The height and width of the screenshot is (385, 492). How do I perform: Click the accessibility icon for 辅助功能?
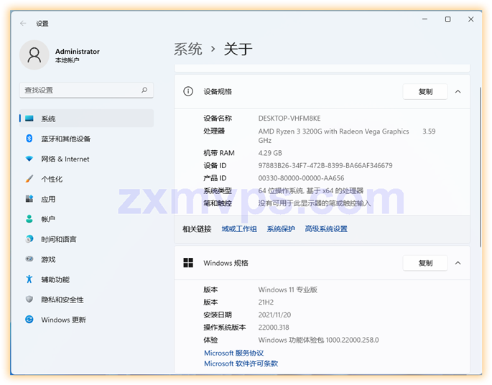click(x=29, y=279)
